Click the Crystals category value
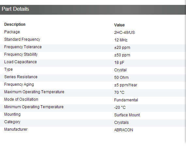Image resolution: width=186 pixels, height=146 pixels. point(121,123)
